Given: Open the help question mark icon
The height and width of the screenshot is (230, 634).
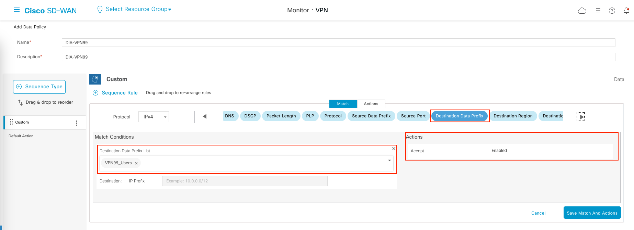Looking at the screenshot, I should [612, 11].
